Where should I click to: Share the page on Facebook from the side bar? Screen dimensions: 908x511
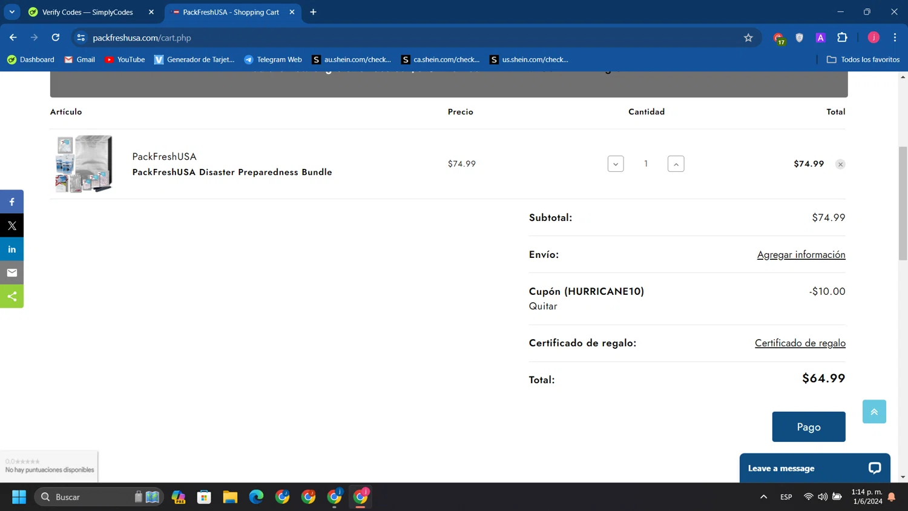(12, 202)
